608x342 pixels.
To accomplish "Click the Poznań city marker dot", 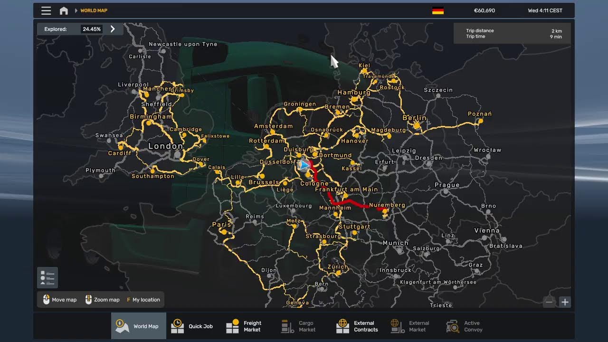I will click(x=480, y=121).
